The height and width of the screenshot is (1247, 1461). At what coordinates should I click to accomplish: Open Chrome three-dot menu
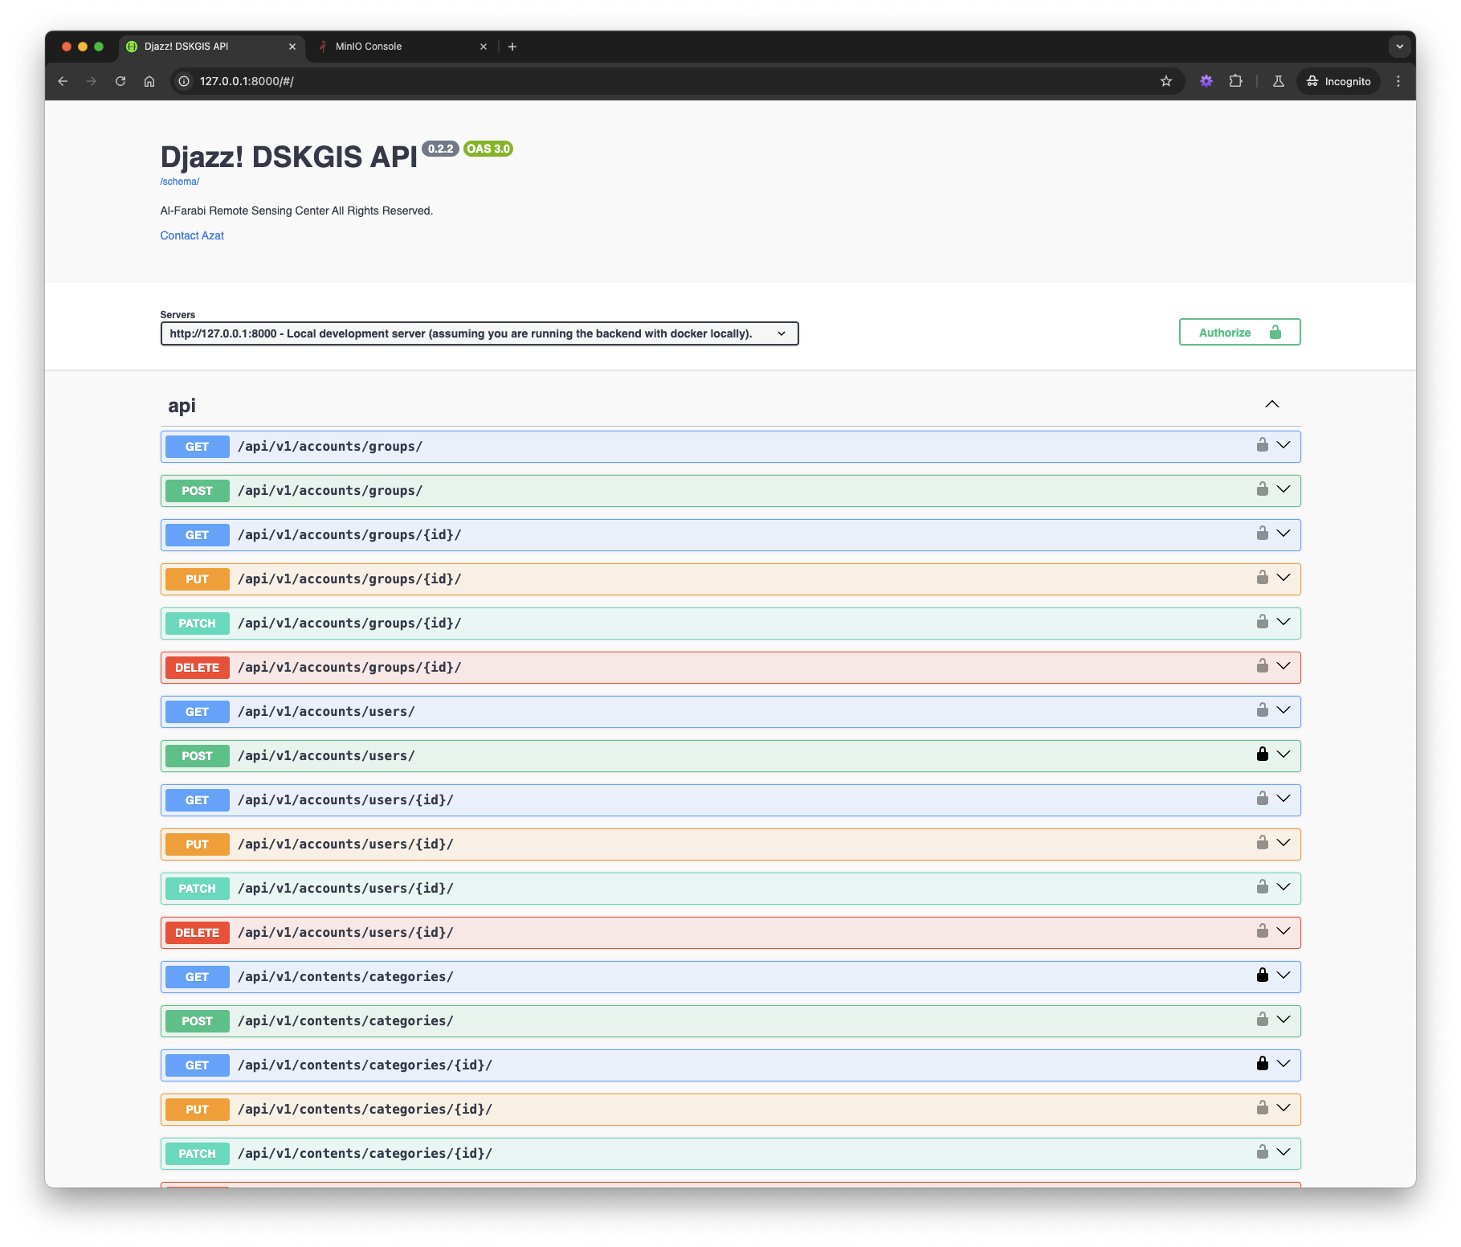1398,81
